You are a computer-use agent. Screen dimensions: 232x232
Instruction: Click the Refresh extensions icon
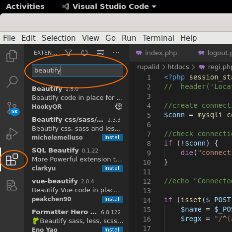click(x=84, y=53)
